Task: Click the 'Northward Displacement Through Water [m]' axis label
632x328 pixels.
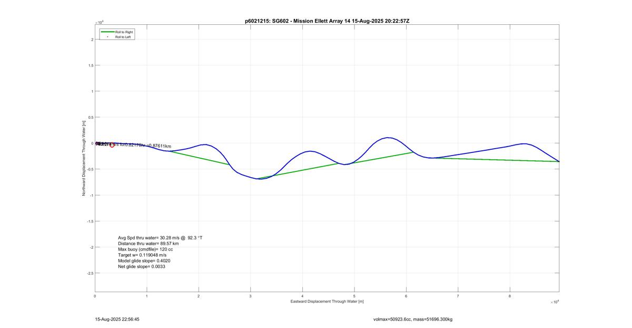Action: [84, 157]
